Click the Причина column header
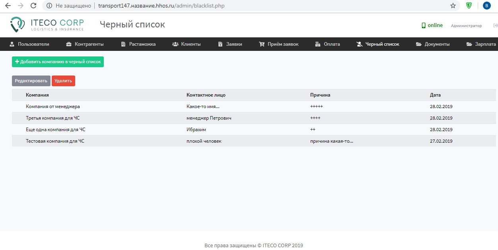The image size is (498, 250). [320, 95]
